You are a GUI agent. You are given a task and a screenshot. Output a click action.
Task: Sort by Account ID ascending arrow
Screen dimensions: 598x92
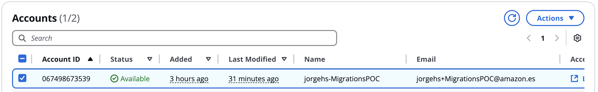pos(90,59)
